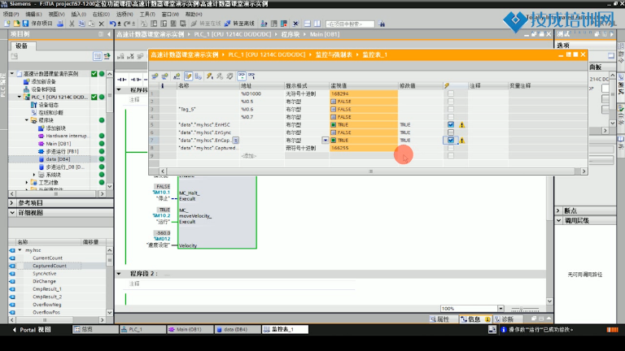Click the project tree view toggle icon
The height and width of the screenshot is (351, 625).
(x=98, y=57)
